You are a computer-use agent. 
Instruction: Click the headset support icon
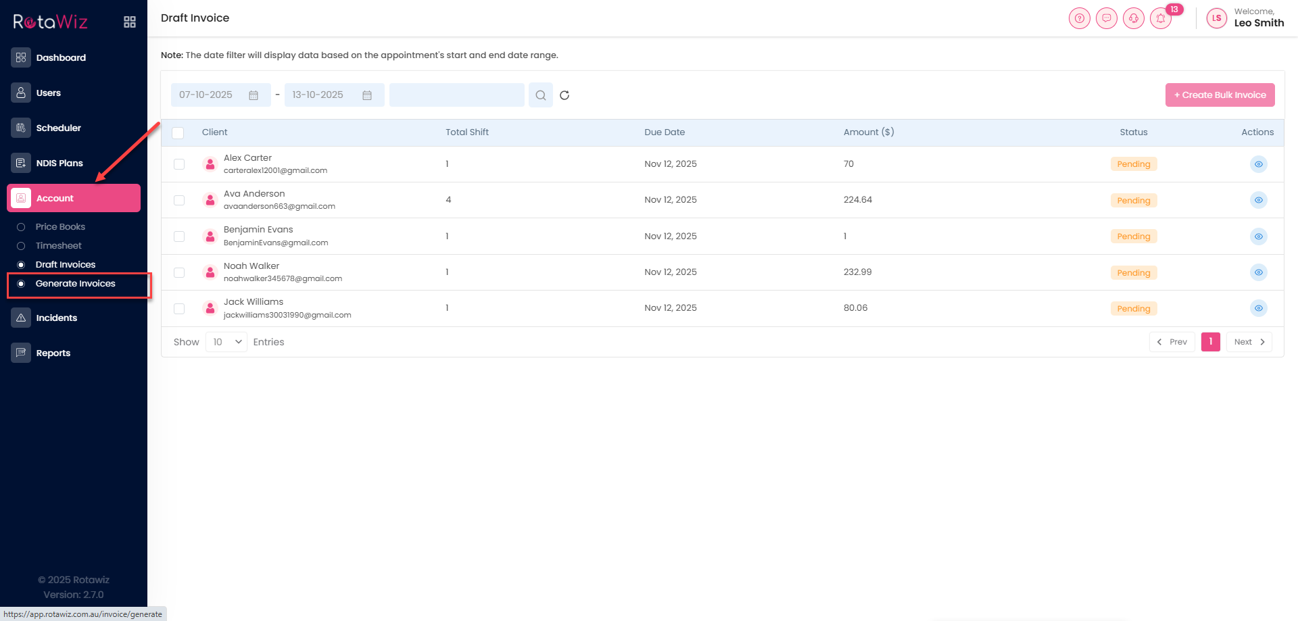1134,18
